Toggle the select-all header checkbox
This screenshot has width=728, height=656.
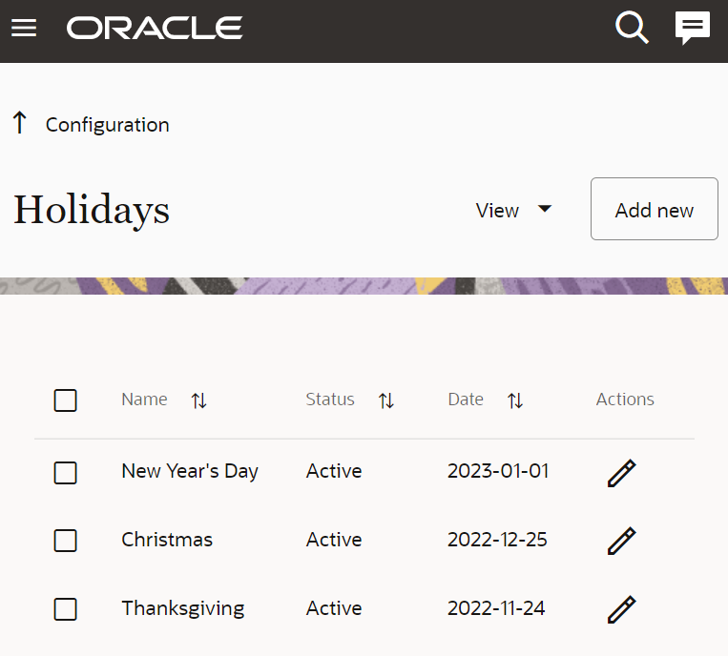click(x=66, y=400)
